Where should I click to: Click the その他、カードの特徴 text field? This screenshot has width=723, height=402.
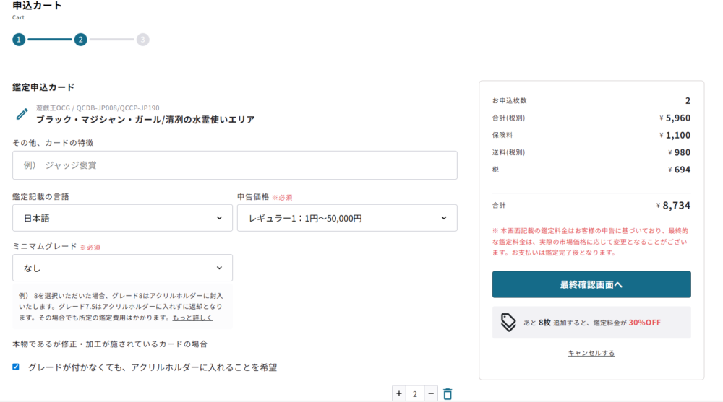tap(235, 165)
